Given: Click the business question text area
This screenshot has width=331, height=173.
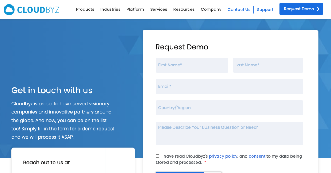Looking at the screenshot, I should (229, 133).
